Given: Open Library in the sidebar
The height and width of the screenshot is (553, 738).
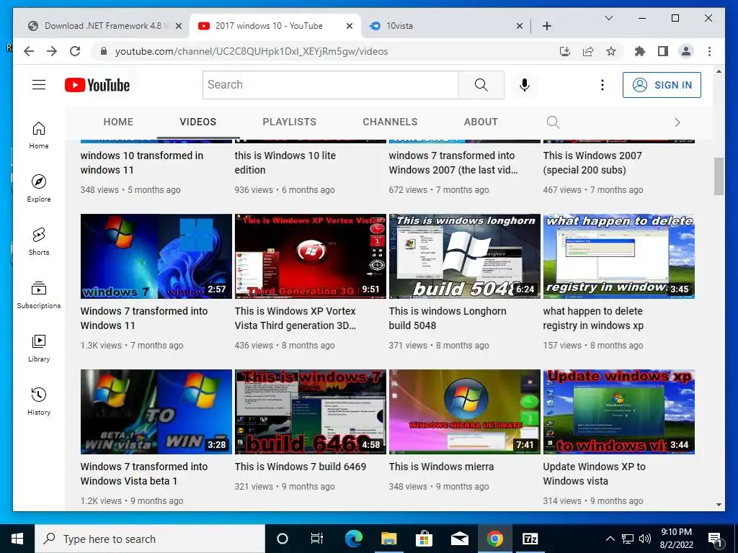Looking at the screenshot, I should click(39, 348).
